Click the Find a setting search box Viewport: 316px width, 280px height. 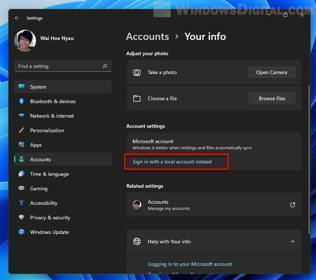point(63,66)
